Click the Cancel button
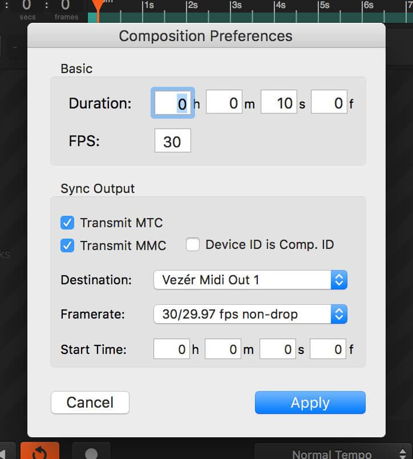The image size is (413, 459). 90,402
